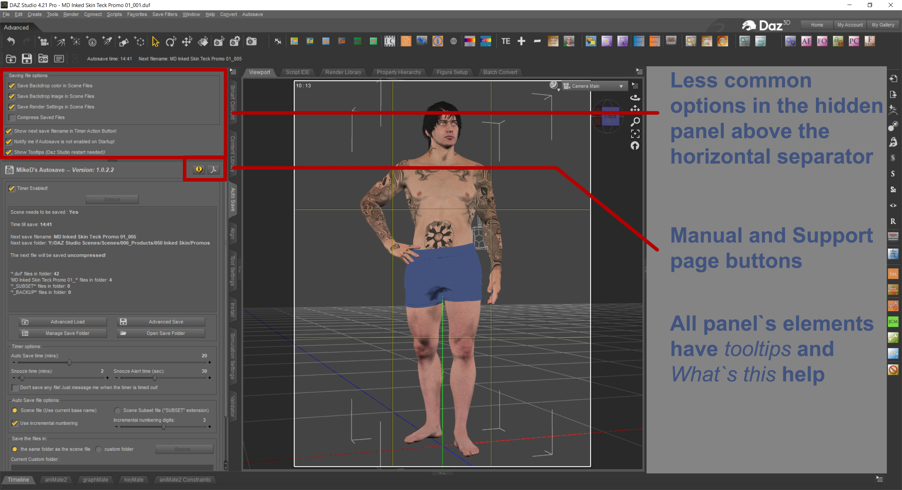This screenshot has height=490, width=902.
Task: Open viewport options menu below camera dropdown
Action: pyautogui.click(x=635, y=86)
